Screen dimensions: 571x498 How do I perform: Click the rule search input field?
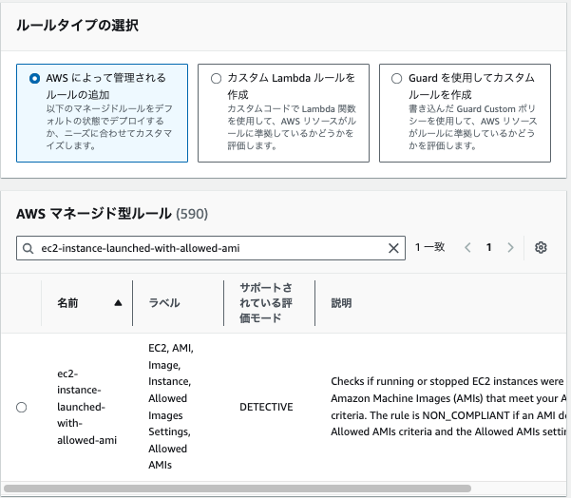click(x=211, y=248)
